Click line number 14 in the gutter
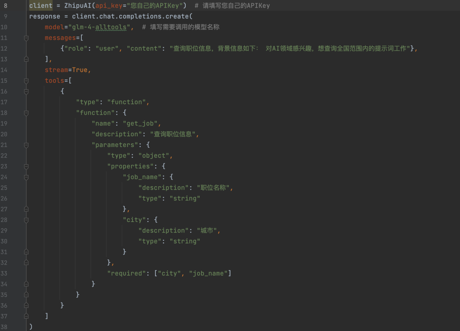The width and height of the screenshot is (460, 331). pyautogui.click(x=4, y=70)
